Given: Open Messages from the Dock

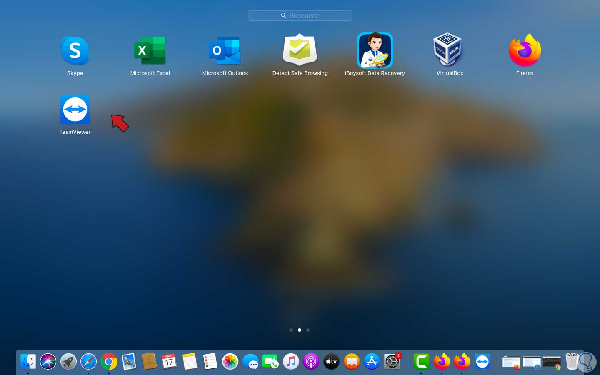Looking at the screenshot, I should [250, 361].
